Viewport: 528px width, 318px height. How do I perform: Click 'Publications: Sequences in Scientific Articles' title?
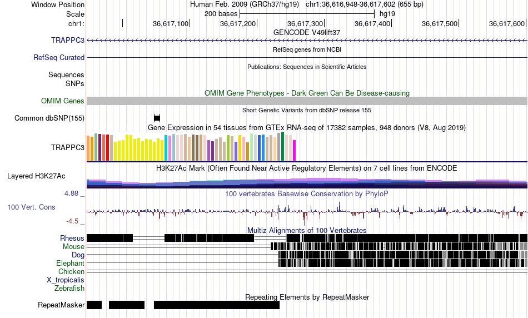[x=307, y=67]
